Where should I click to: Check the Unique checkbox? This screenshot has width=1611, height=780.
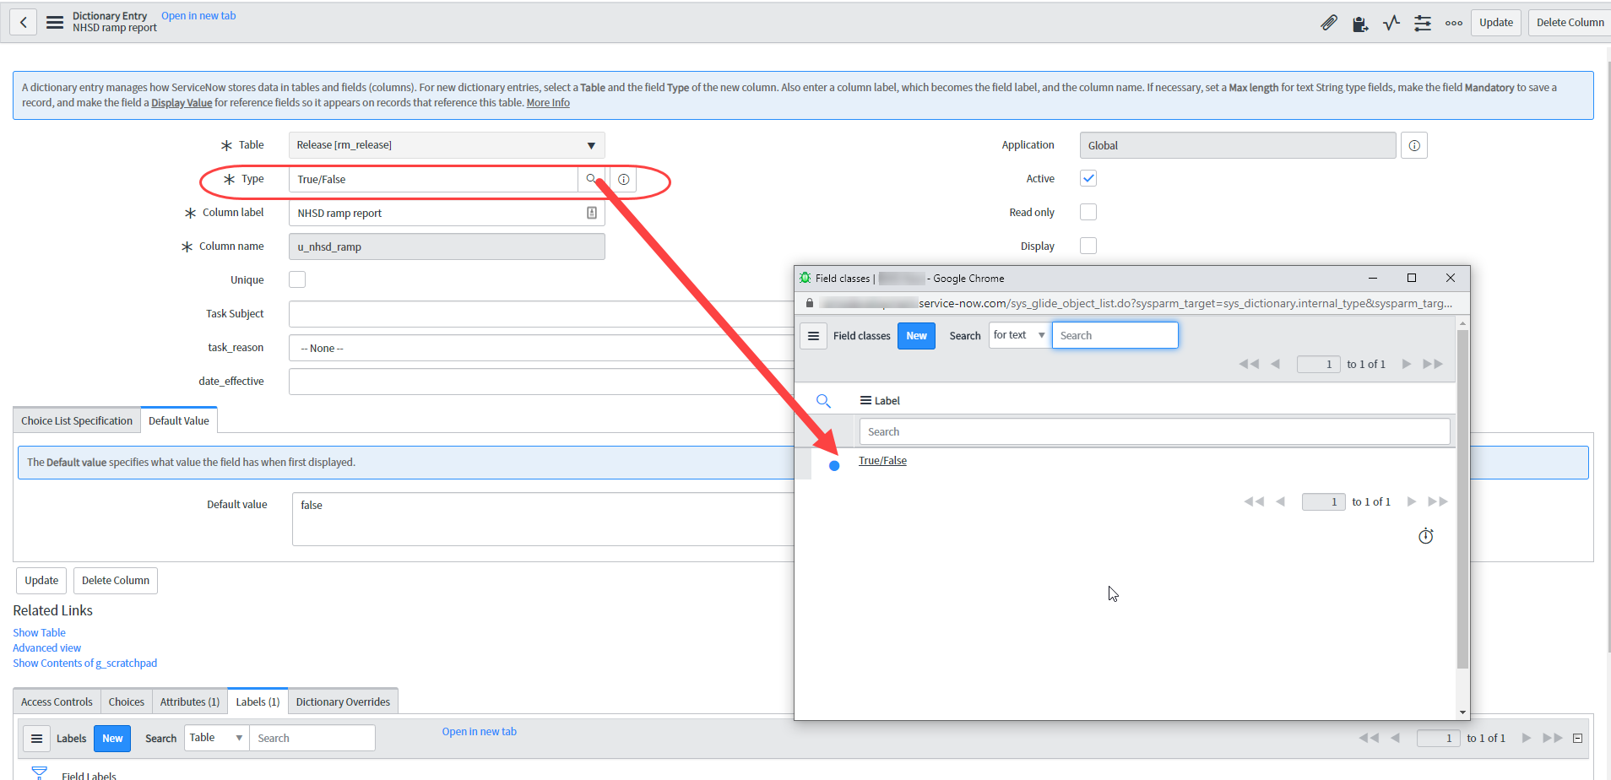(296, 279)
